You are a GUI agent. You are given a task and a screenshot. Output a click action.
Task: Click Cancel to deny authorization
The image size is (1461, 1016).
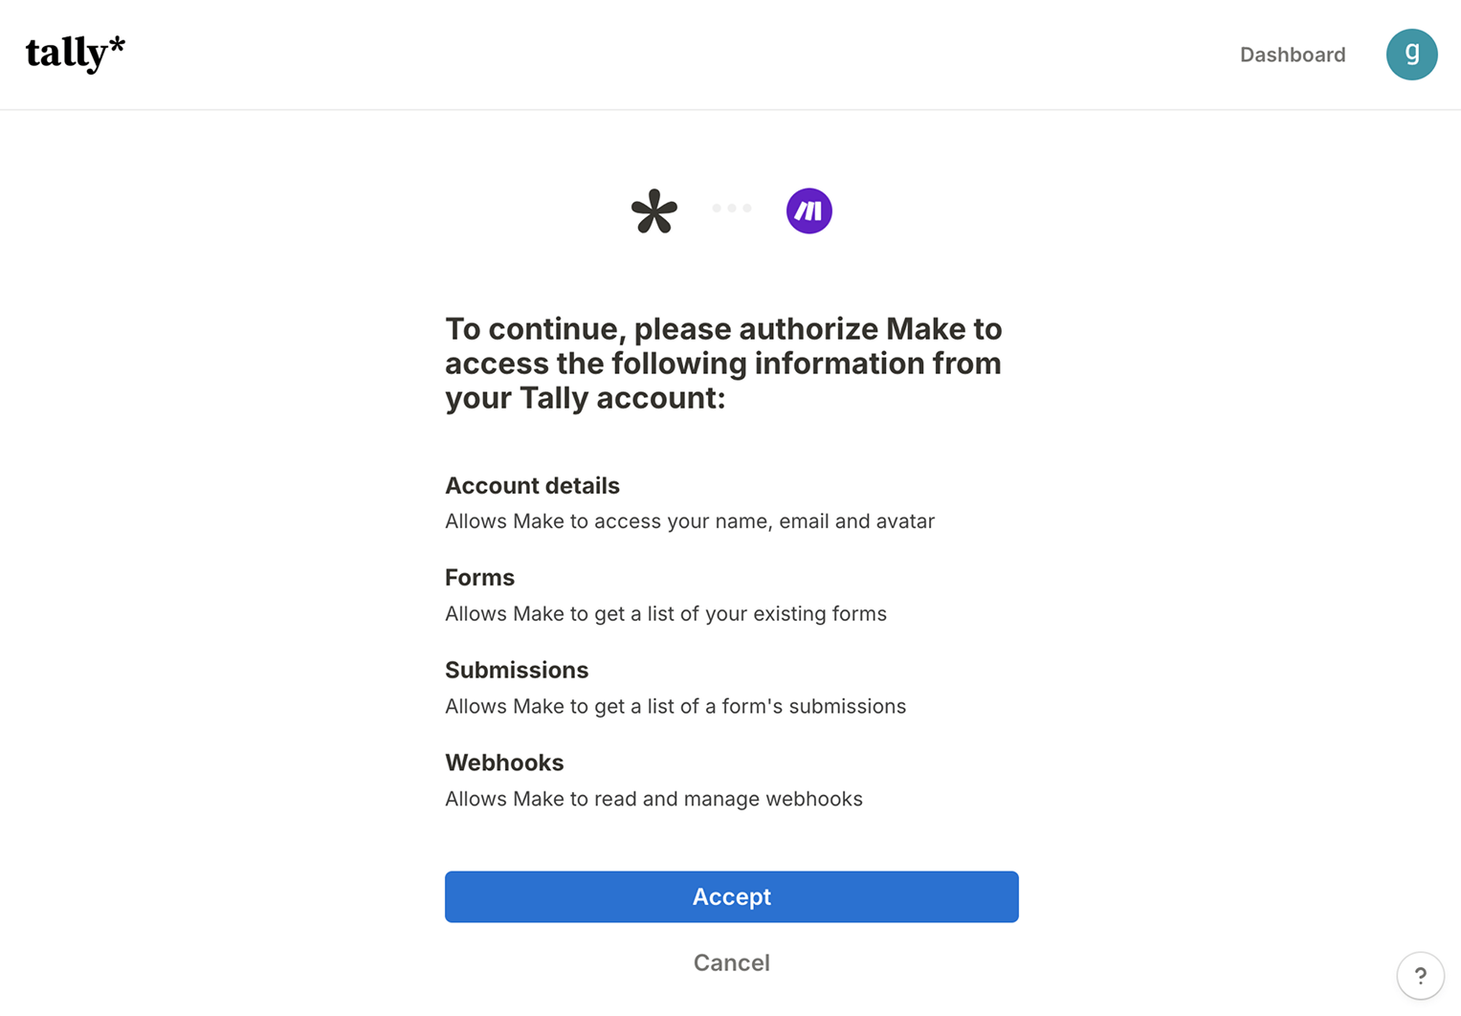[731, 962]
